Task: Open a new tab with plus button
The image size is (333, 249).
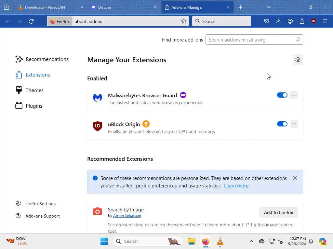Action: coord(240,7)
